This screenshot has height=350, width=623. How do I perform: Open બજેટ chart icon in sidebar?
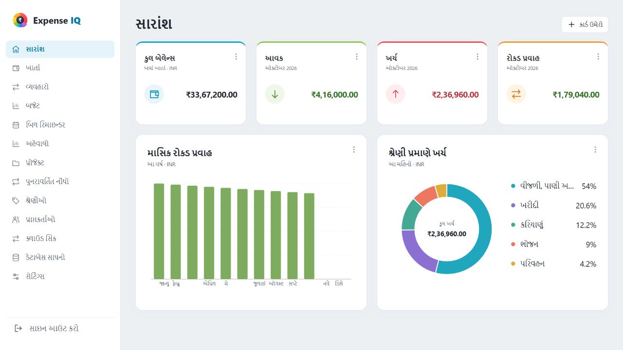(16, 106)
